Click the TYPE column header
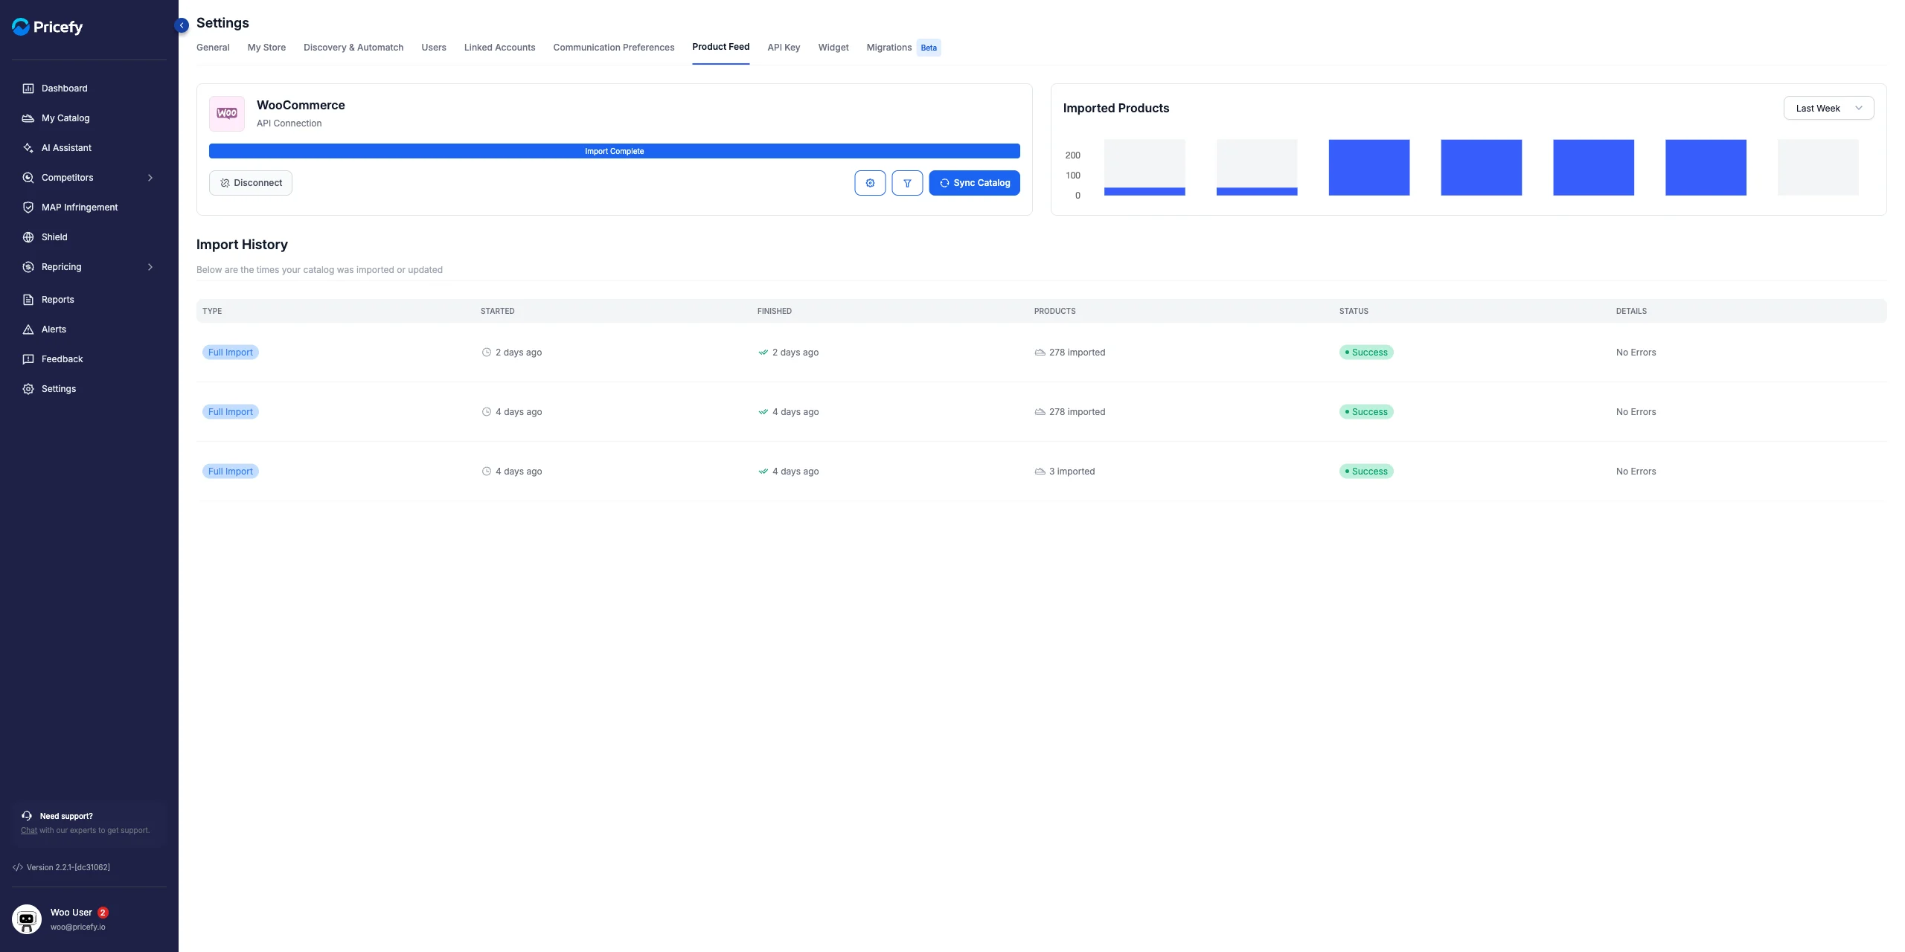1905x952 pixels. click(x=212, y=311)
